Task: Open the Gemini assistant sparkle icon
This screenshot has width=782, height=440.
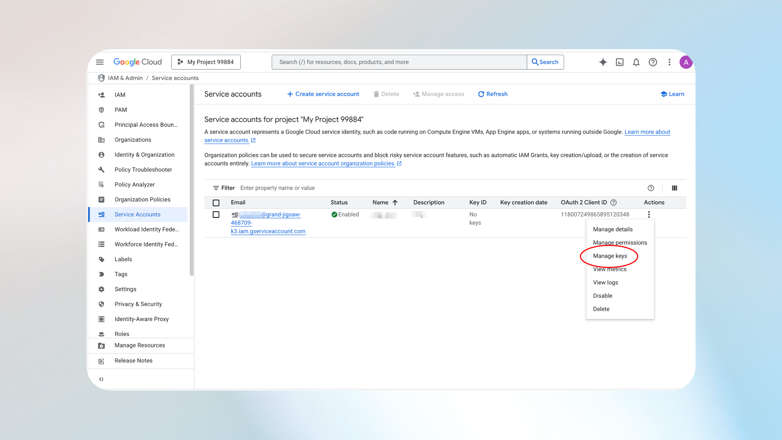Action: click(x=603, y=62)
